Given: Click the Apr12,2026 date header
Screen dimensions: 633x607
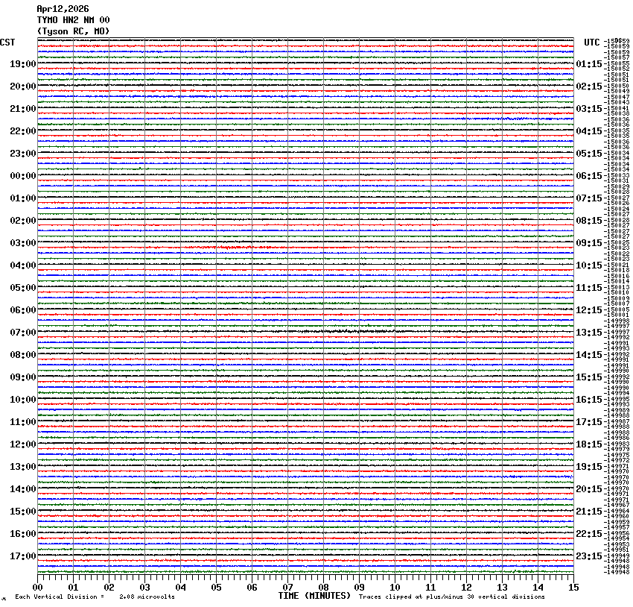Looking at the screenshot, I should 63,9.
